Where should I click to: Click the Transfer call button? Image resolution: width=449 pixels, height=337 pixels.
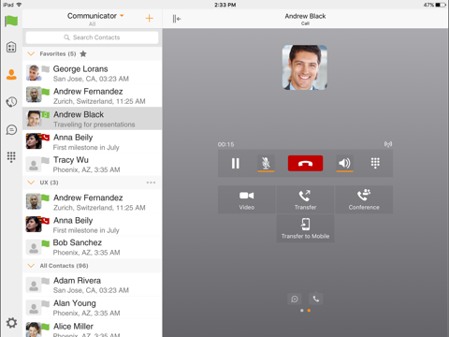point(305,199)
